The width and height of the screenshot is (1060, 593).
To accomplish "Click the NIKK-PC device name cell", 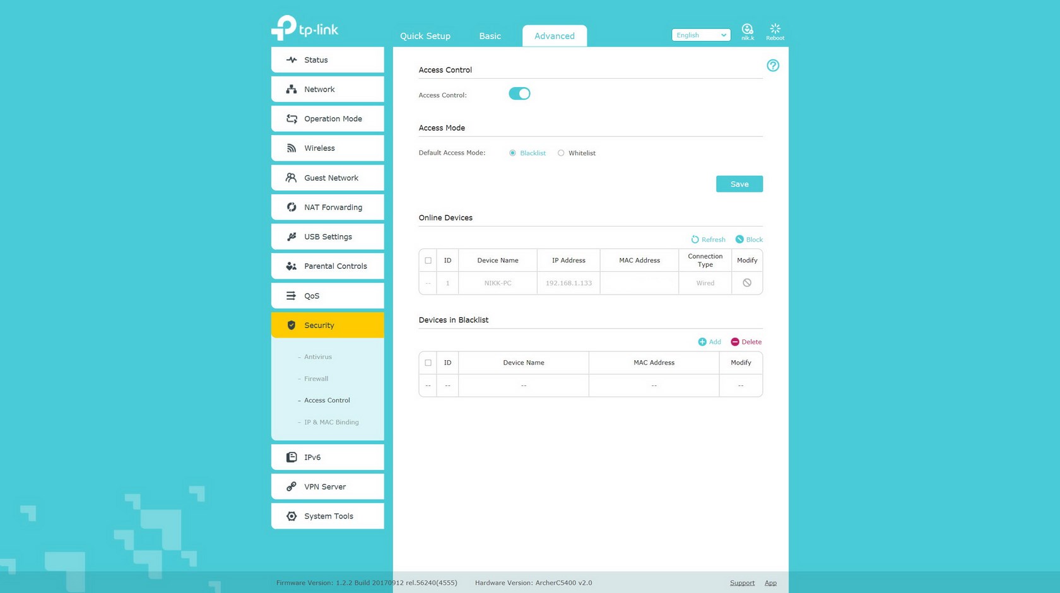I will [498, 283].
